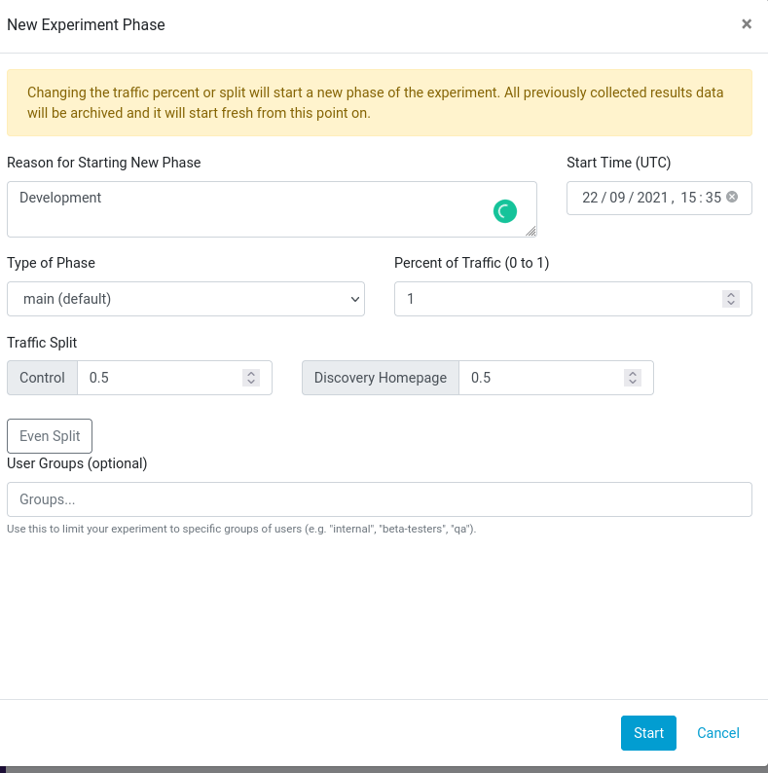The image size is (768, 773).
Task: Click into the User Groups input
Action: (x=379, y=499)
